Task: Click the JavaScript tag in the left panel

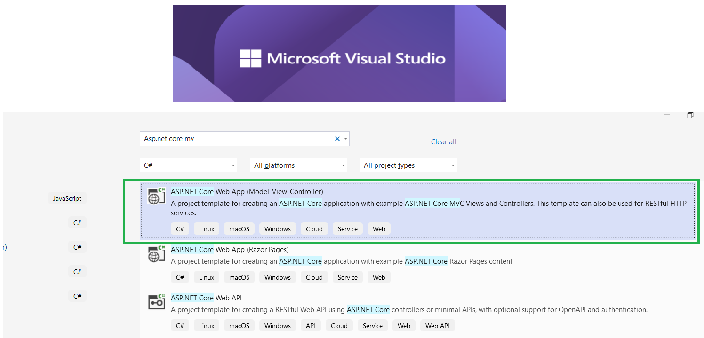Action: tap(67, 198)
